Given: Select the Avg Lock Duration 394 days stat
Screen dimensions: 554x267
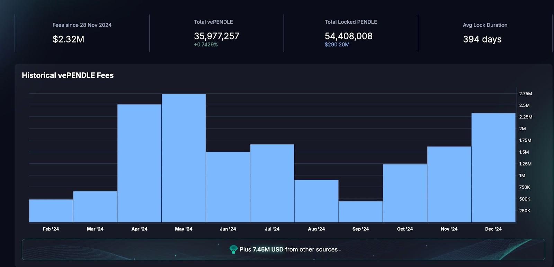Looking at the screenshot, I should pos(482,39).
